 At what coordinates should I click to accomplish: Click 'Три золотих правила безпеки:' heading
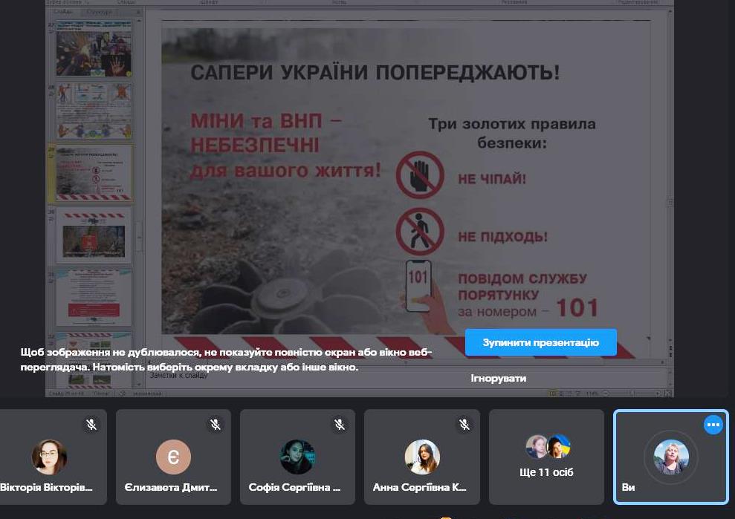tap(512, 133)
